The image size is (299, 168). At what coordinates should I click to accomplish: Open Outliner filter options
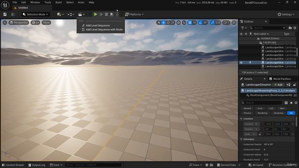244,28
